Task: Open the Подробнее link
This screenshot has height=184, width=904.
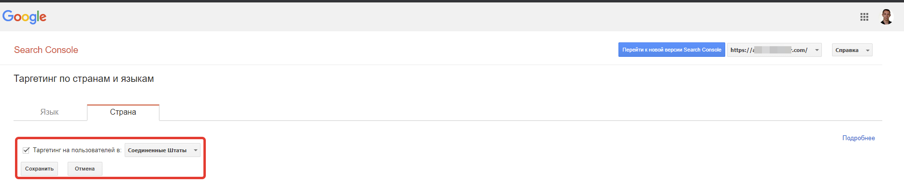Action: (859, 138)
